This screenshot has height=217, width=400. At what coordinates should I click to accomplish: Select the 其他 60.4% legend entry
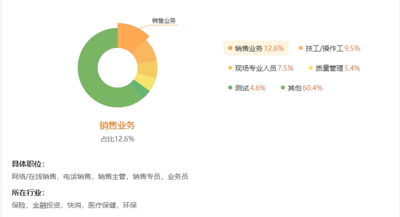(x=302, y=87)
